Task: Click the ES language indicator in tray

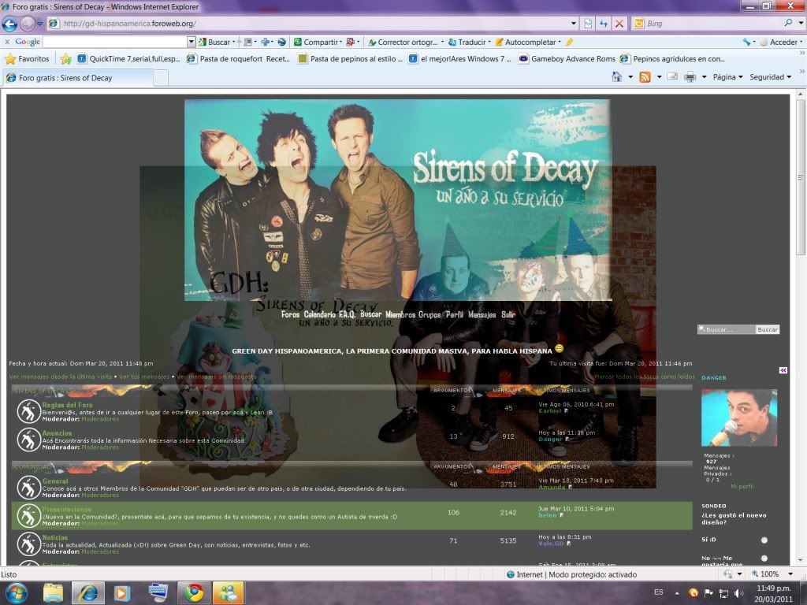Action: pyautogui.click(x=658, y=592)
